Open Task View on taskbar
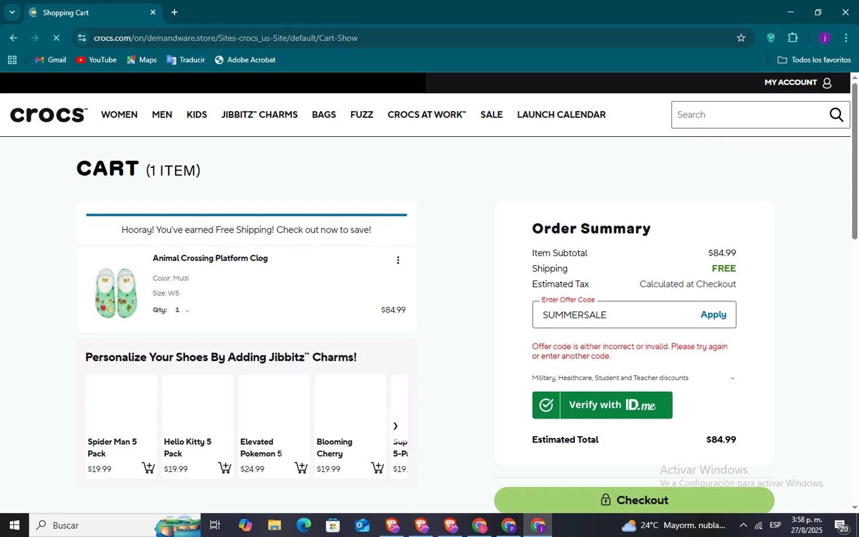This screenshot has width=859, height=537. pyautogui.click(x=215, y=525)
